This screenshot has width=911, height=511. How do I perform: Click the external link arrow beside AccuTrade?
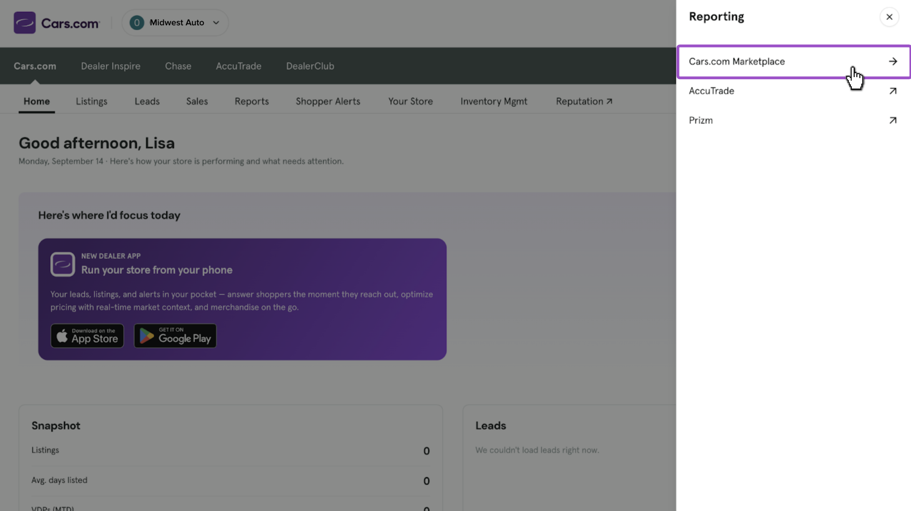click(x=892, y=91)
